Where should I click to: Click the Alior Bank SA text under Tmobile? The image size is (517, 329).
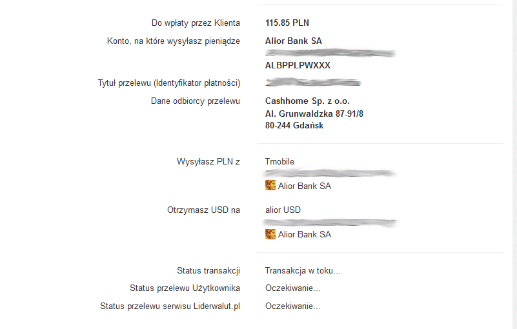point(305,186)
